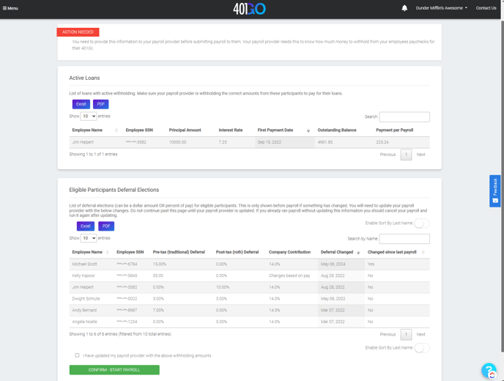Click Confirm - Start Payroll button
The height and width of the screenshot is (381, 504).
(x=114, y=370)
